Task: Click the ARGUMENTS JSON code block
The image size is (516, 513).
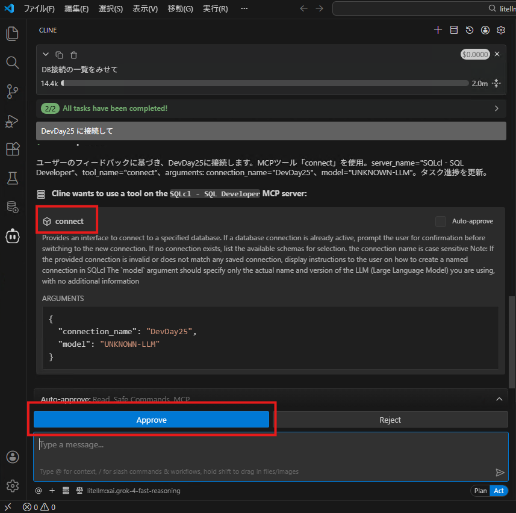Action: (x=270, y=338)
